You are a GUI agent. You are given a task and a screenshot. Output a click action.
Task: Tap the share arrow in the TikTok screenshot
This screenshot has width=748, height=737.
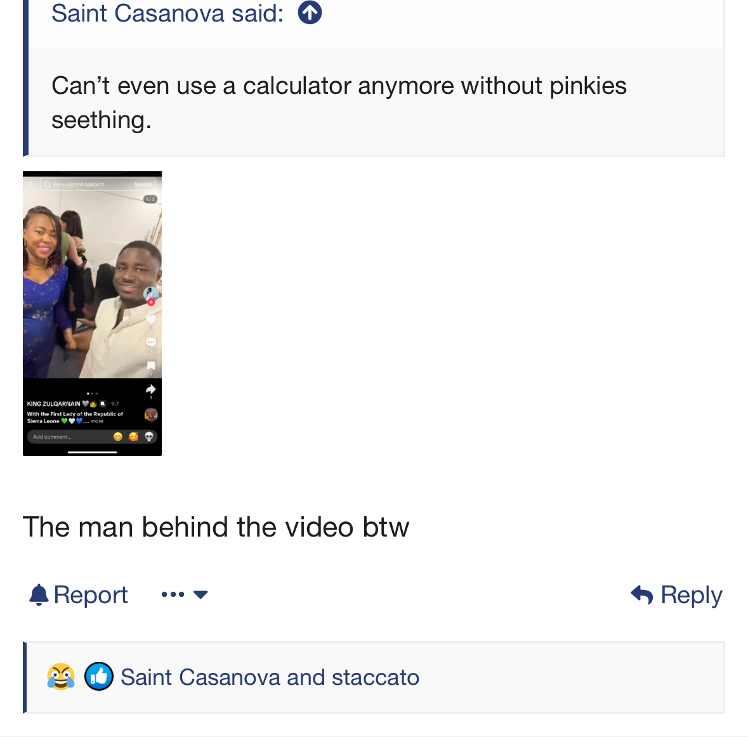150,389
